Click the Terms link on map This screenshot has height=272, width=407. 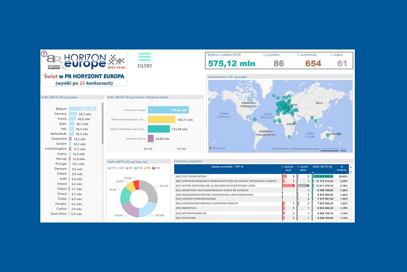[x=343, y=149]
